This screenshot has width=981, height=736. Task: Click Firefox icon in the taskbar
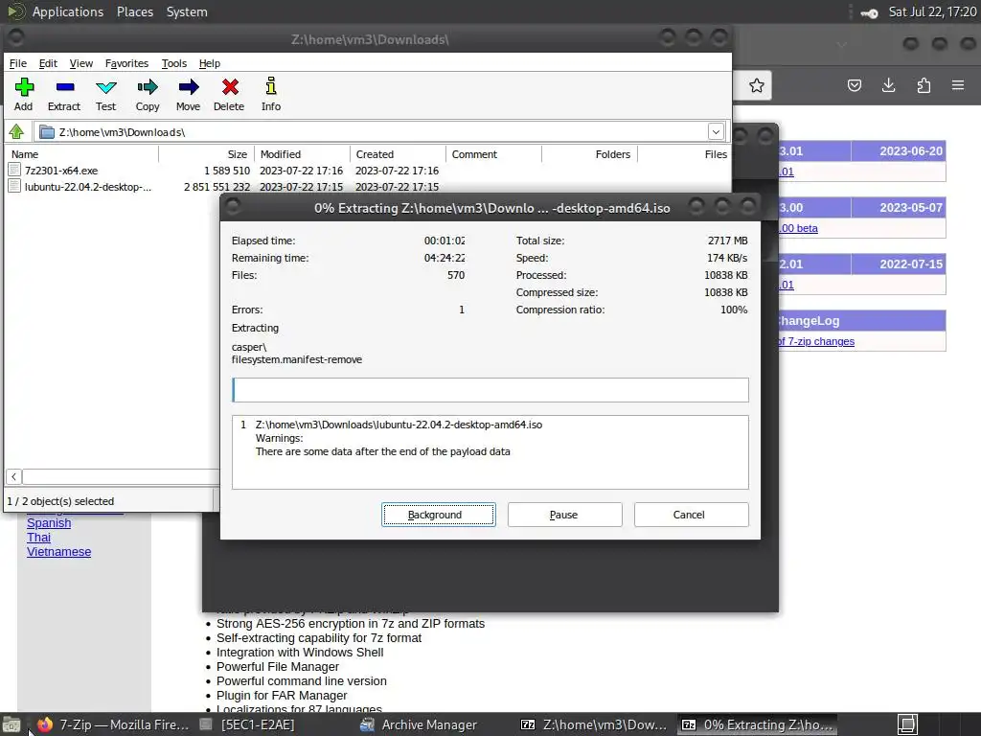tap(45, 724)
